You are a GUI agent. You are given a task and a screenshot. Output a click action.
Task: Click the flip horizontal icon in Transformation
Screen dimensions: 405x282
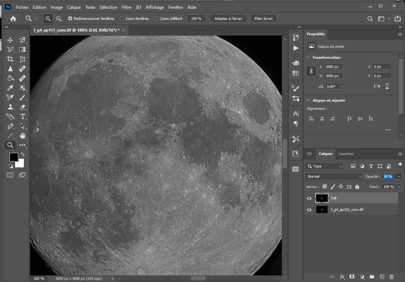click(377, 86)
